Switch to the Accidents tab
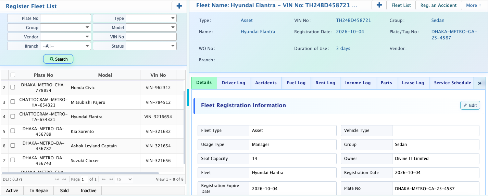The height and width of the screenshot is (196, 488). pos(266,83)
